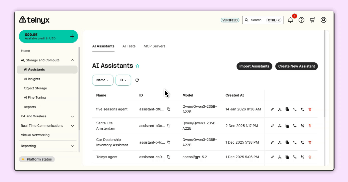Open the ID filter dropdown
This screenshot has height=182, width=348.
[x=123, y=80]
